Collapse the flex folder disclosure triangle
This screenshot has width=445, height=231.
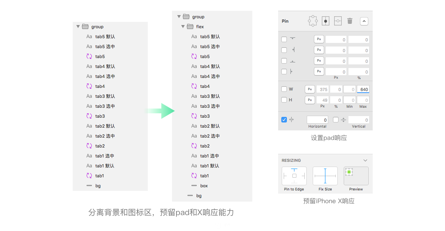pyautogui.click(x=183, y=26)
